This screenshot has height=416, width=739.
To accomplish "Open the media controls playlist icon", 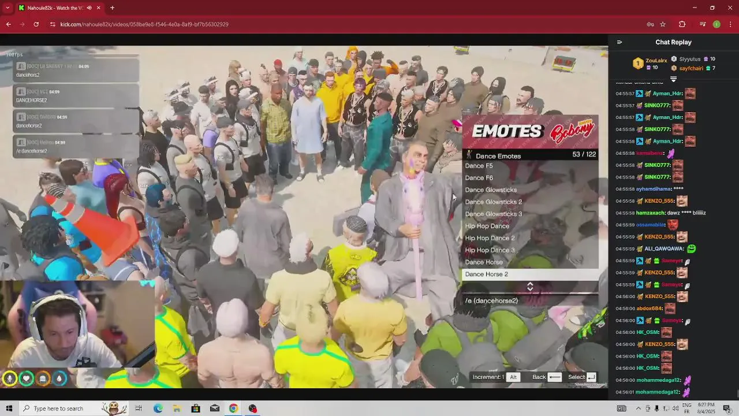I will [x=703, y=24].
